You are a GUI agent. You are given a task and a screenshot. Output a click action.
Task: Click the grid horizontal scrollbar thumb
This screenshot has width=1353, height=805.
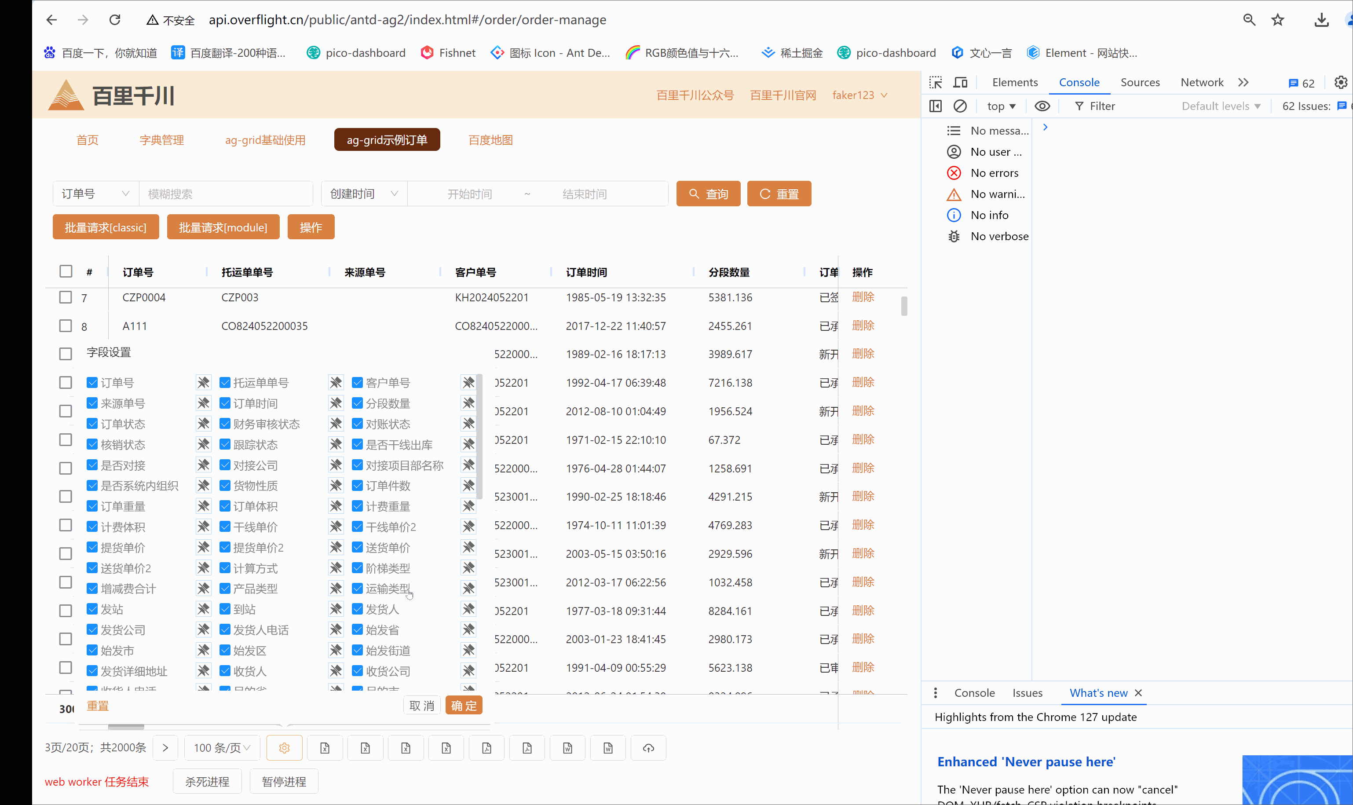coord(126,726)
